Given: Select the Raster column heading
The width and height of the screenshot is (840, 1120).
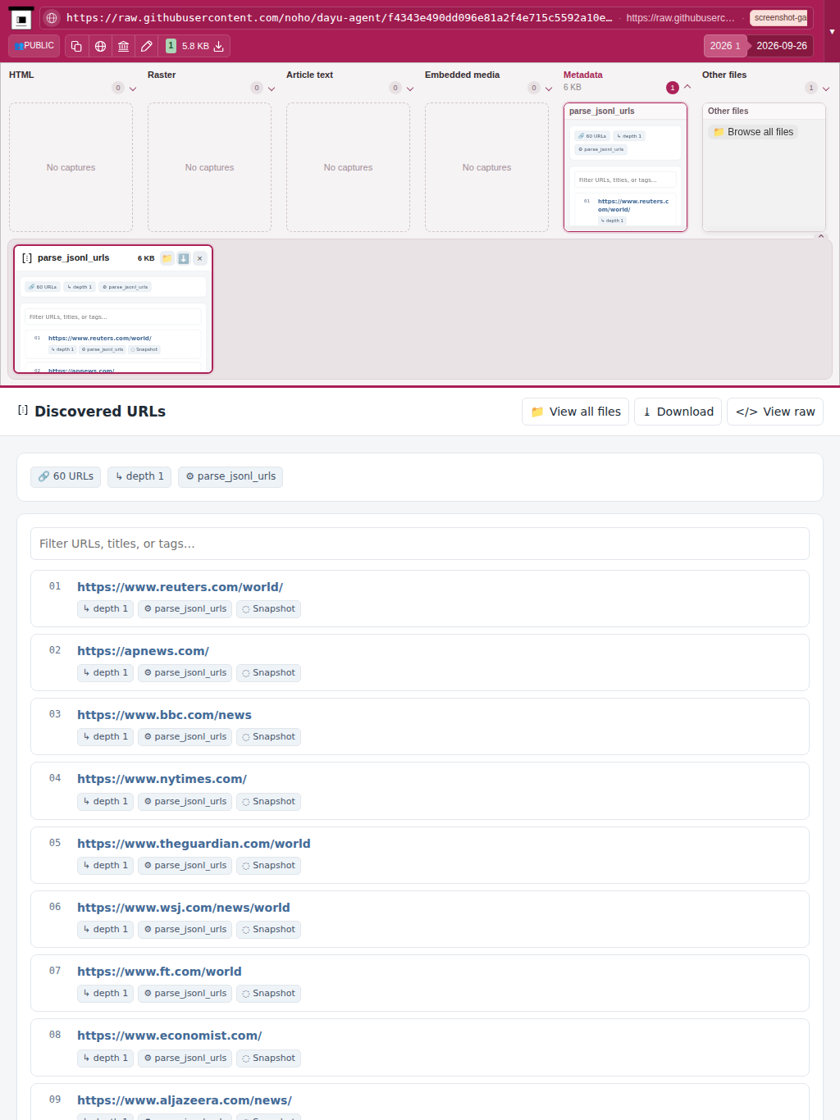Looking at the screenshot, I should coord(162,75).
